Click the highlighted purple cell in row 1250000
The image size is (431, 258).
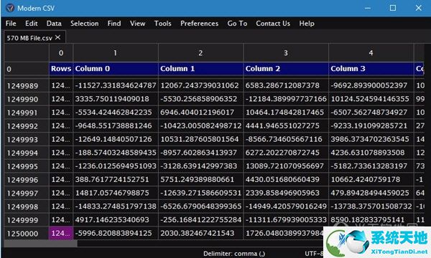point(61,234)
